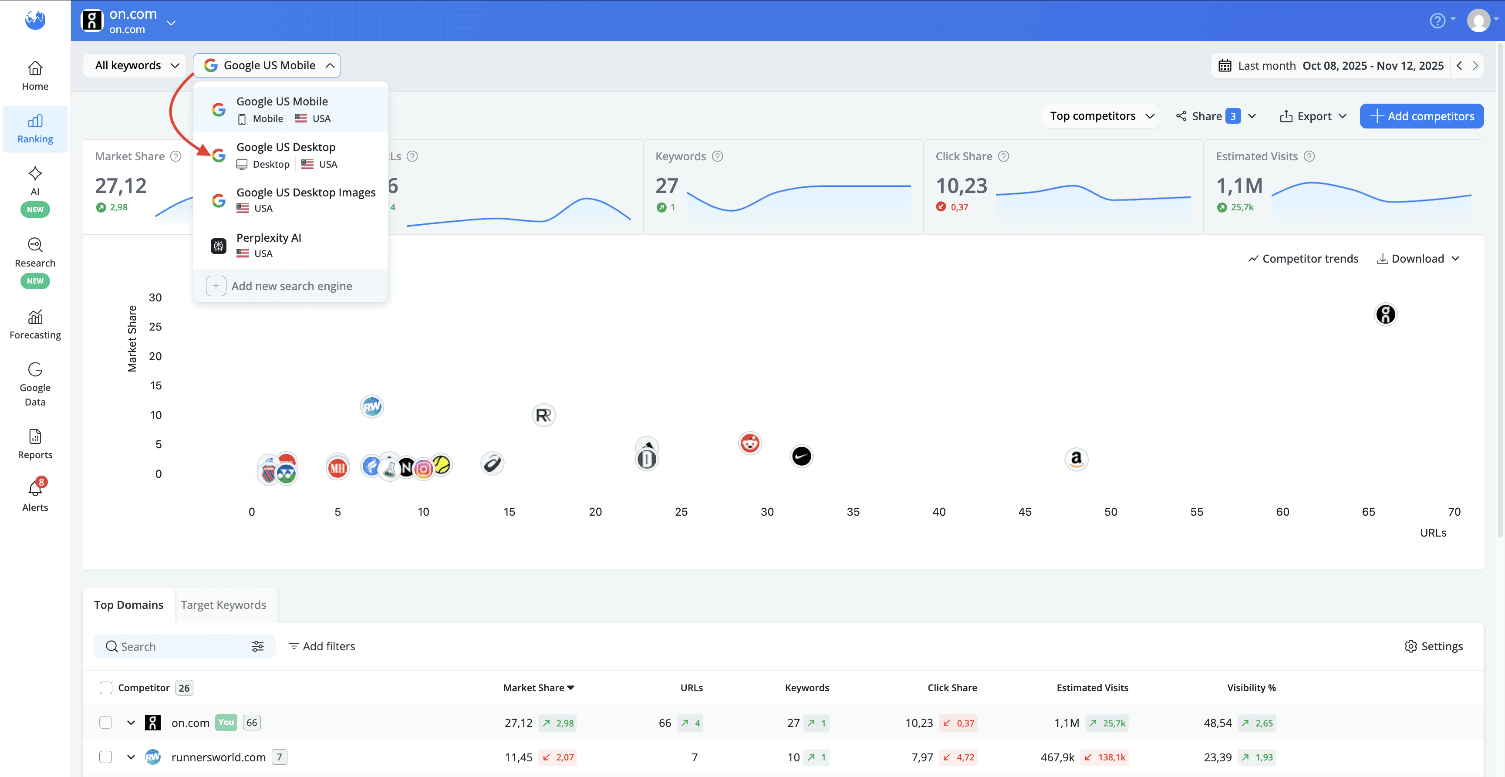Expand the runnersworld.com row chevron
Image resolution: width=1505 pixels, height=777 pixels.
(x=131, y=757)
